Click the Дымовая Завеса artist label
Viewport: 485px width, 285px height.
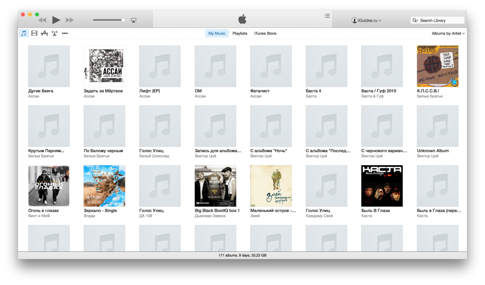tap(210, 216)
